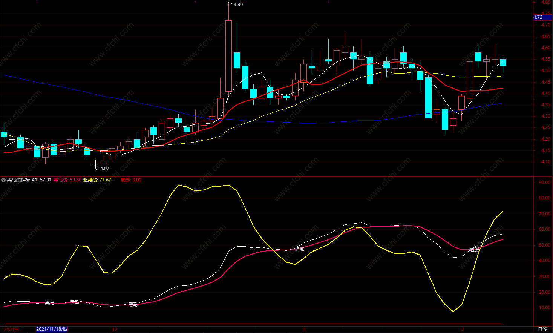This screenshot has width=553, height=333.
Task: Click the 黑马线: 53.80 readout
Action: coord(67,180)
